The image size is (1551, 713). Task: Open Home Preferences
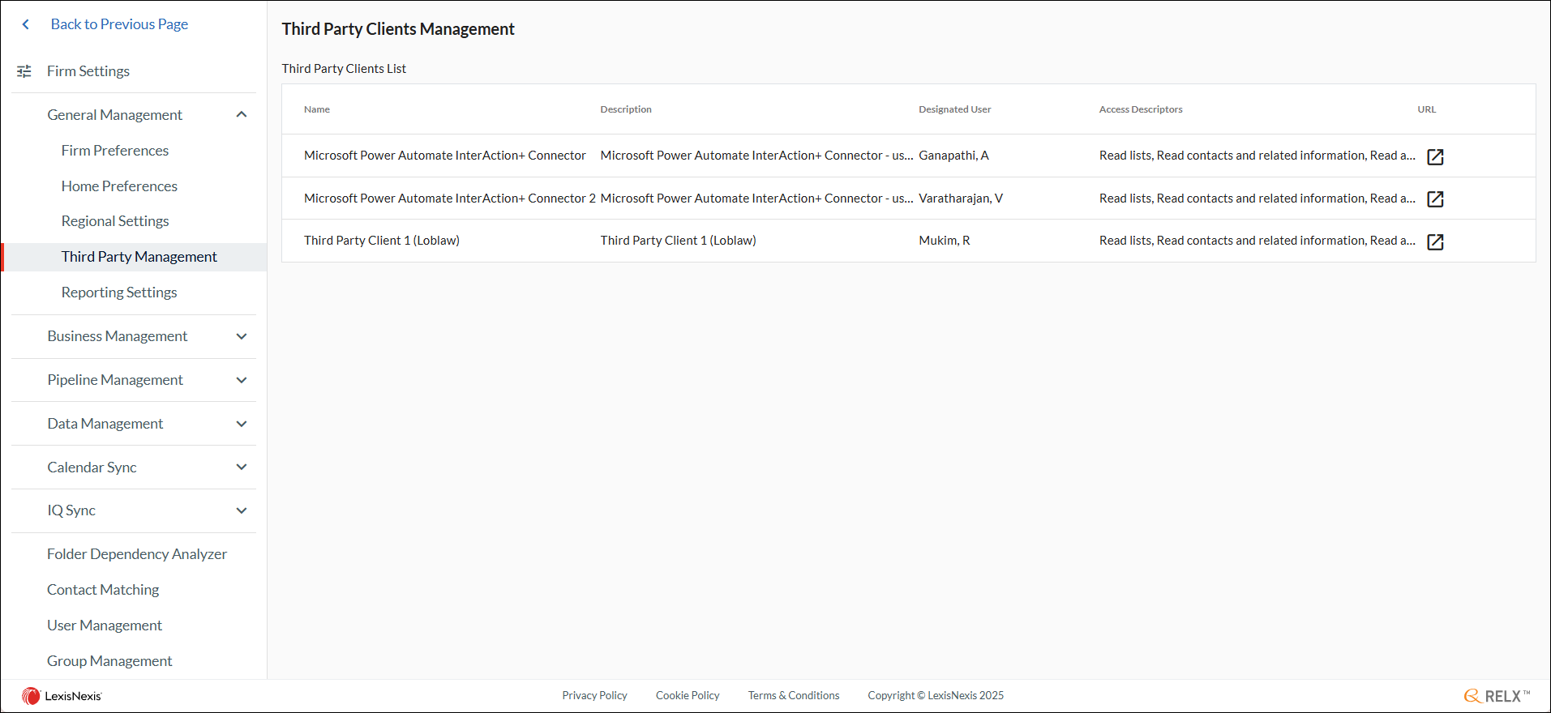click(119, 186)
